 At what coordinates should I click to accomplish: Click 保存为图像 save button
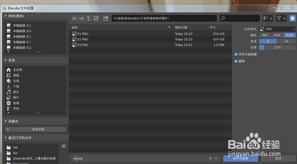(x=240, y=158)
